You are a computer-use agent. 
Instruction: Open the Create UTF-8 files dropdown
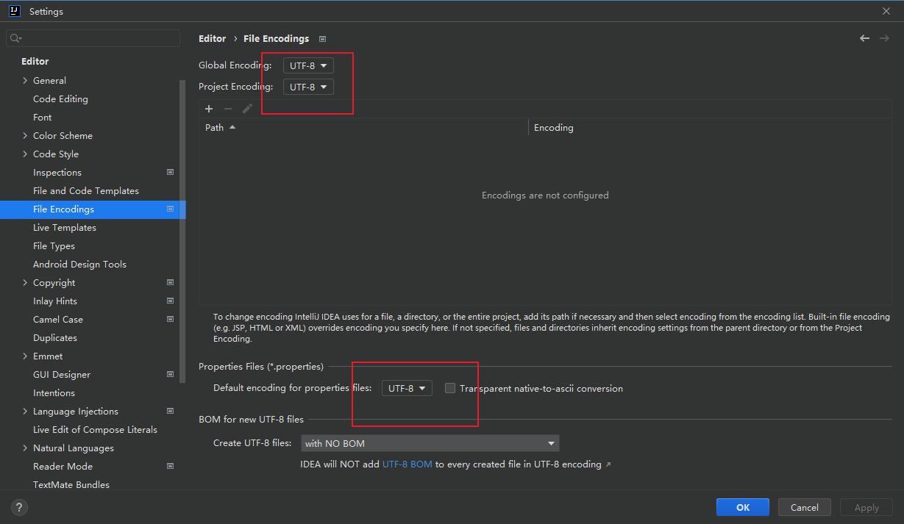point(430,443)
